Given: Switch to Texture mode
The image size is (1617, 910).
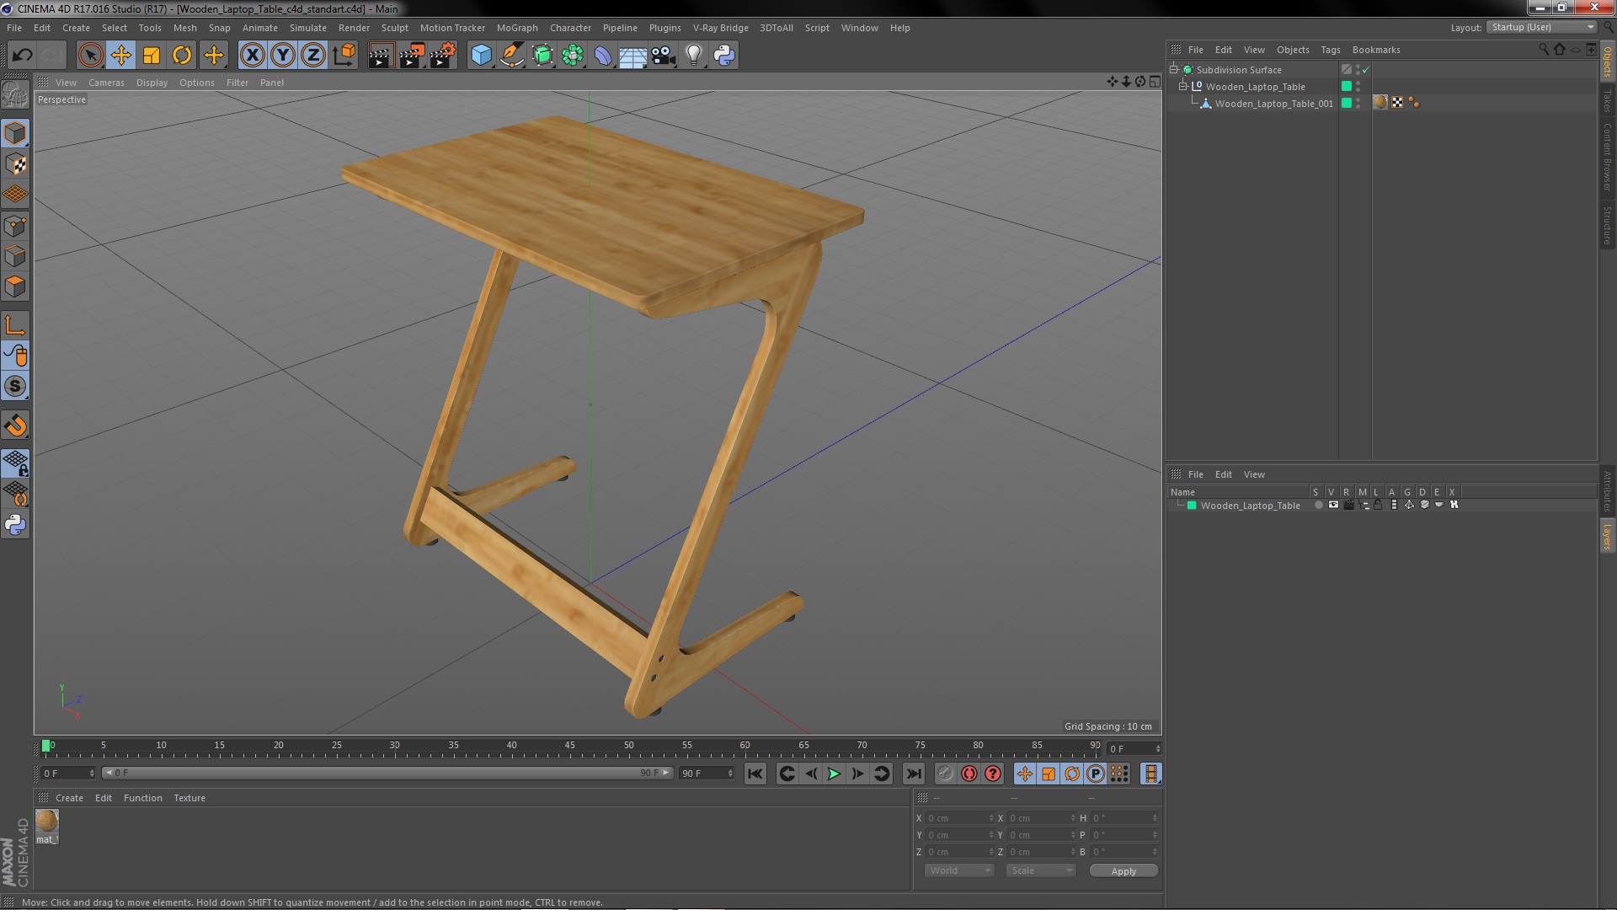Looking at the screenshot, I should coord(15,164).
